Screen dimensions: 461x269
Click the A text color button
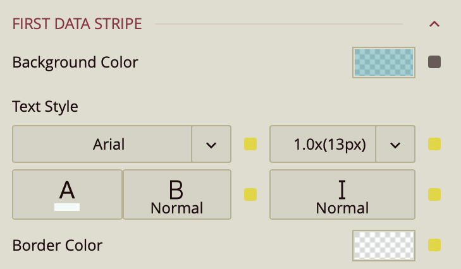pos(67,194)
